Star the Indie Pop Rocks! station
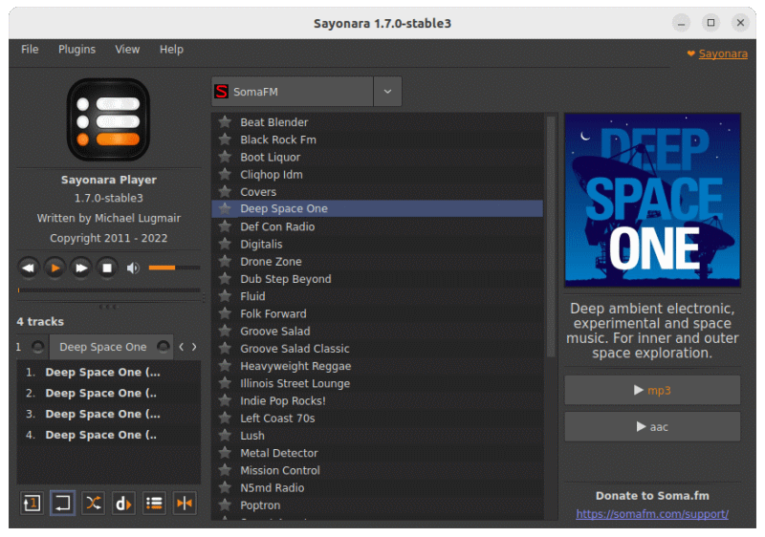Screen dimensions: 765x537 click(x=225, y=400)
